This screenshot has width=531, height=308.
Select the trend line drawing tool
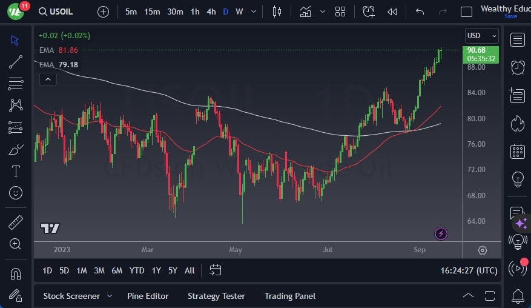pyautogui.click(x=16, y=61)
